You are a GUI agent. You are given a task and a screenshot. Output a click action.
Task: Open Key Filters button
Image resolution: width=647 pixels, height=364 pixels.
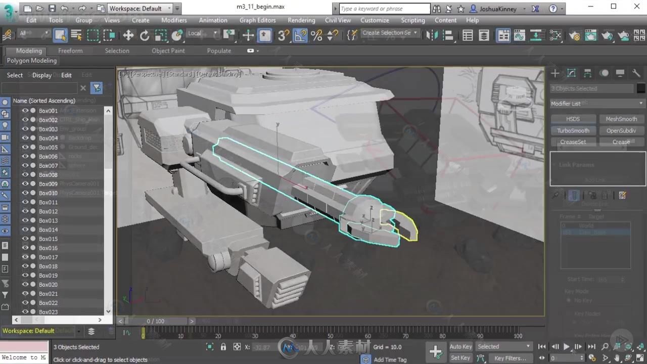(x=510, y=358)
